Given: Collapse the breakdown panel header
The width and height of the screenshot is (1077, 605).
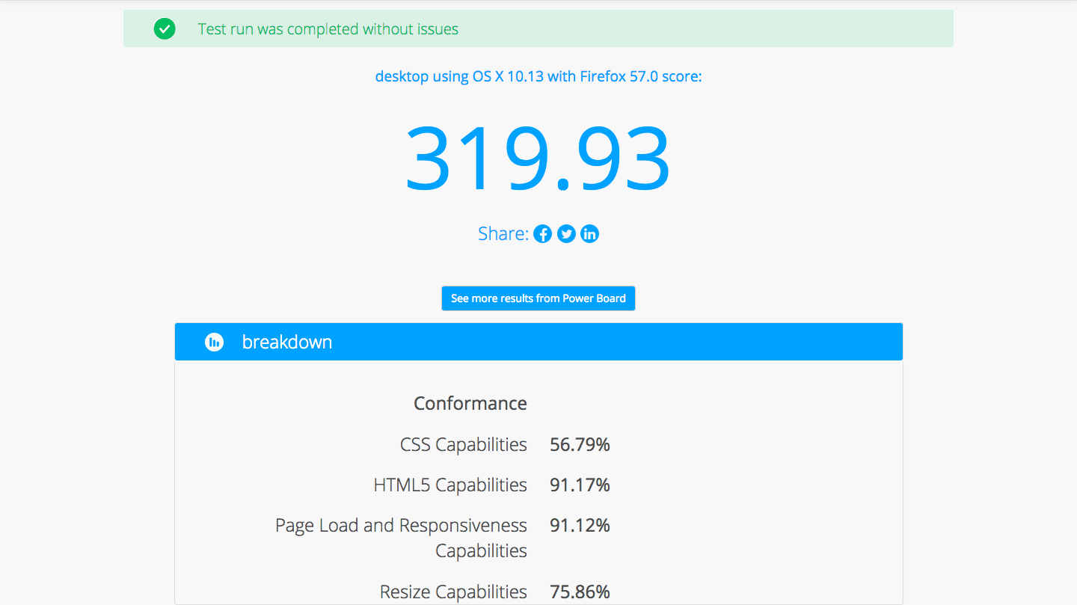Looking at the screenshot, I should (538, 342).
